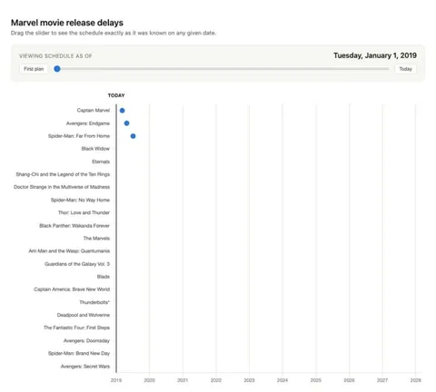Click the Drag the slider instruction text
The image size is (436, 392).
point(114,33)
